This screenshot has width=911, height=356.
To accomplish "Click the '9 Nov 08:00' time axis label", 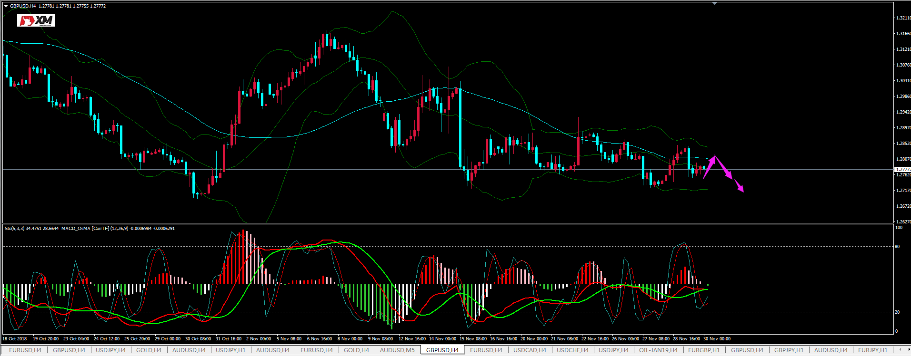I will click(380, 339).
